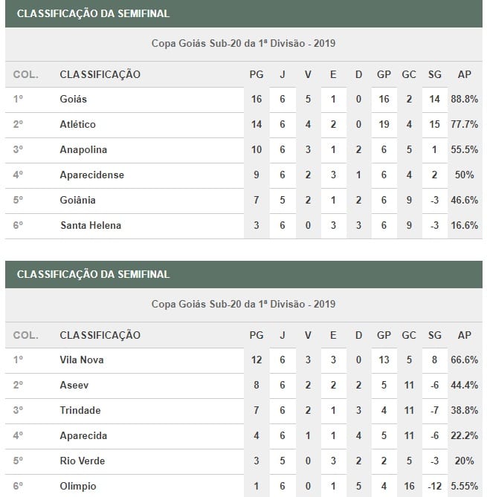Open Santa Helena team entry
This screenshot has height=497, width=487.
point(90,225)
